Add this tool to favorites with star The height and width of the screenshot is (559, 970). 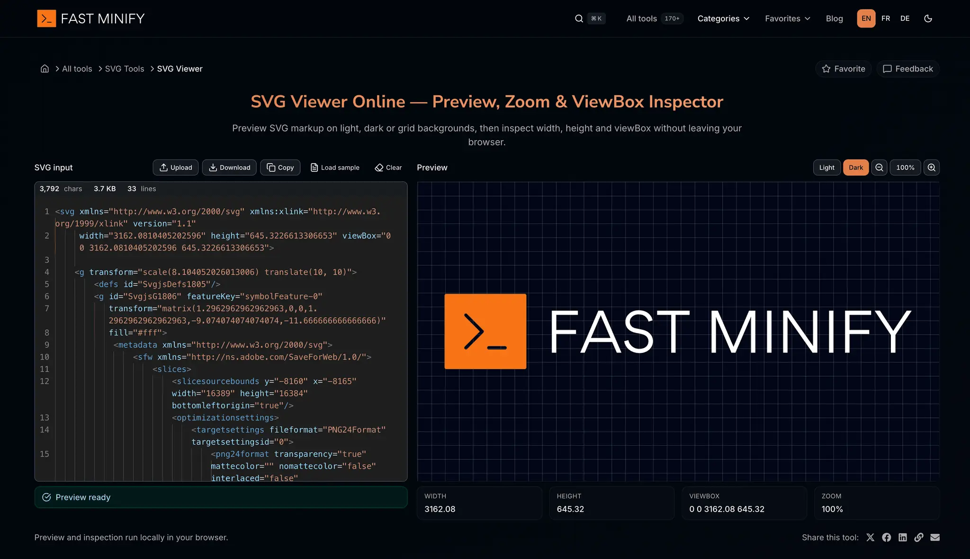[x=844, y=69]
